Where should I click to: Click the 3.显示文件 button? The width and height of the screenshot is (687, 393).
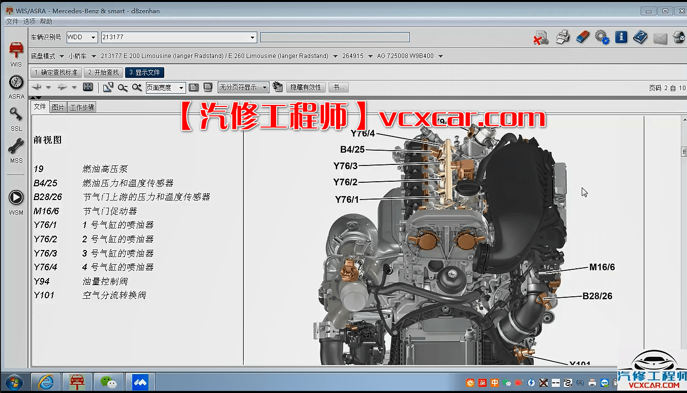pyautogui.click(x=144, y=72)
